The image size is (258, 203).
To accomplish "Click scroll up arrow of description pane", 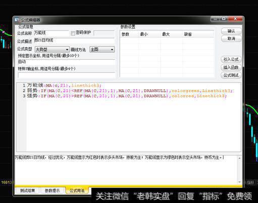I will 239,158.
